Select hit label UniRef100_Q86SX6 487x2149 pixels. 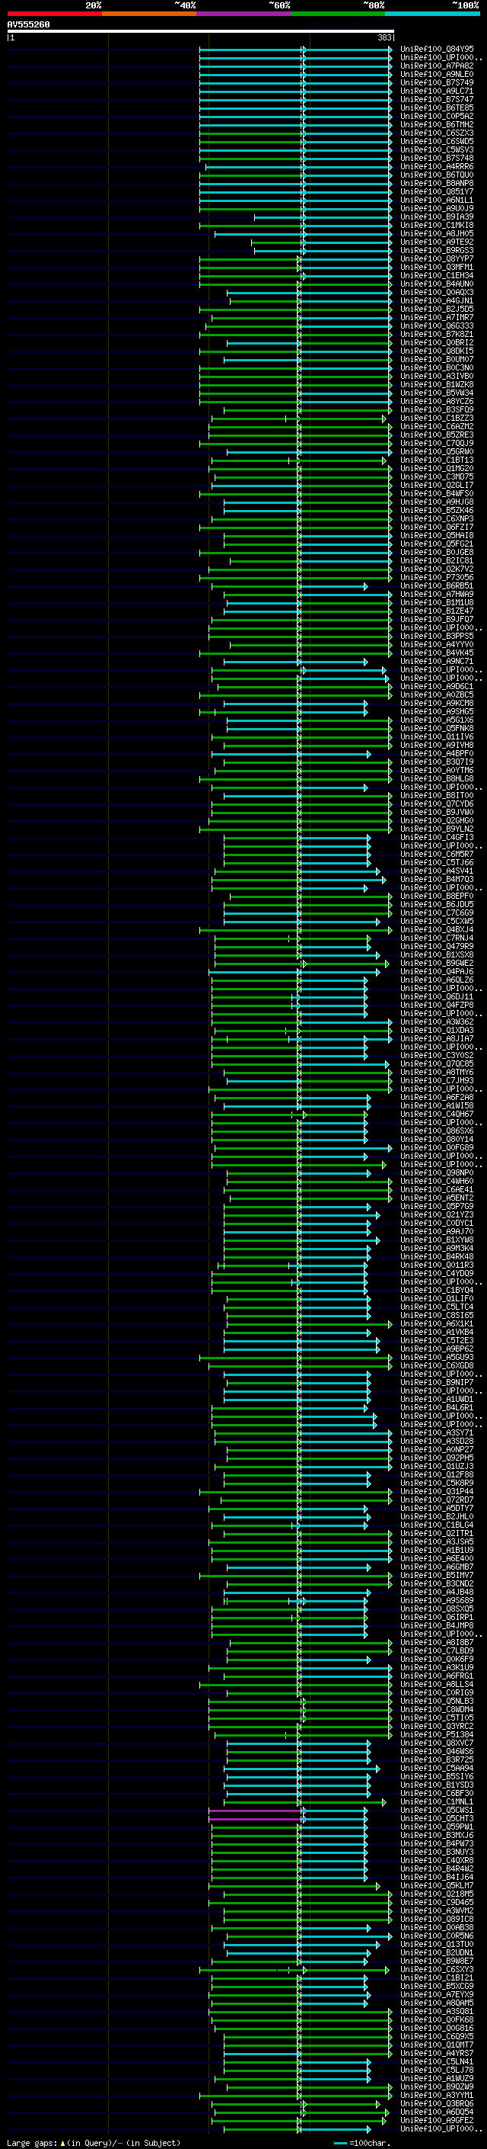point(437,1131)
